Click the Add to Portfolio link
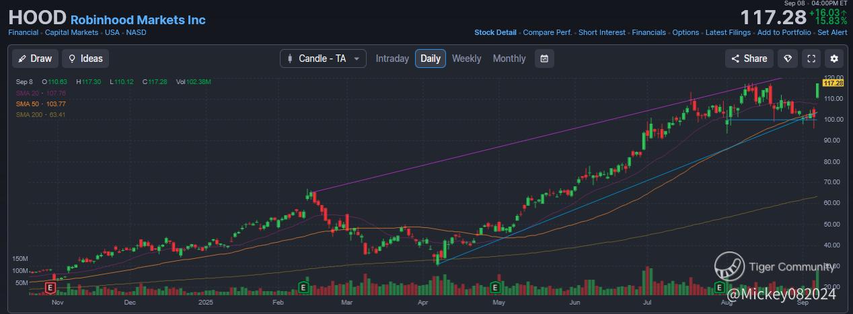853x314 pixels. [784, 32]
